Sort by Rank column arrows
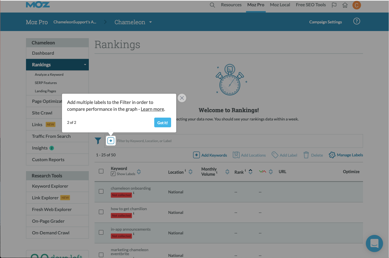 (x=250, y=172)
